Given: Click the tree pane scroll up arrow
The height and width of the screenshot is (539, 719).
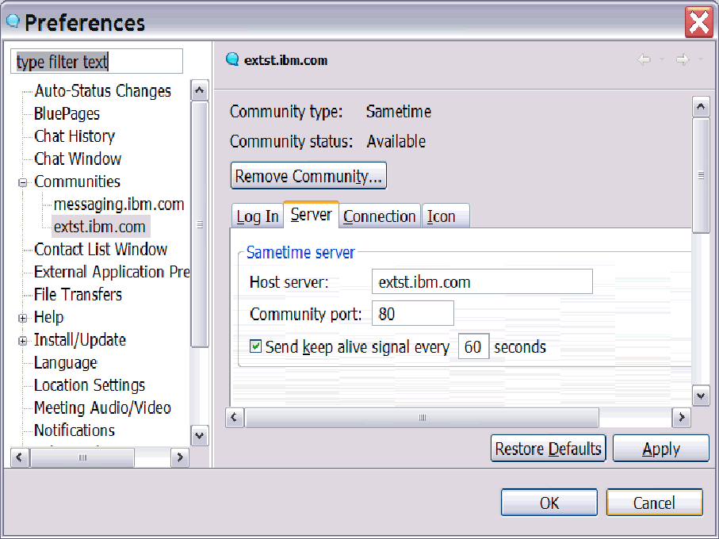Looking at the screenshot, I should [x=200, y=91].
